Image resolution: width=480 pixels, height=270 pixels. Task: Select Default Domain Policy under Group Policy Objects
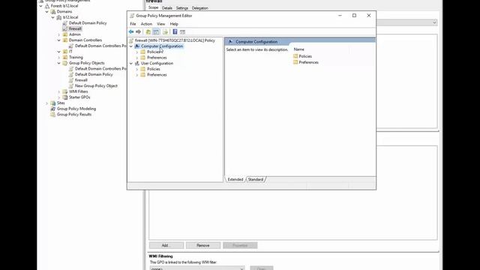(x=94, y=74)
